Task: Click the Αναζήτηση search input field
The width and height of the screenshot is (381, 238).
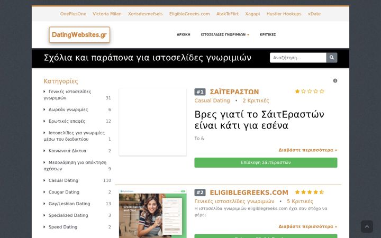Action: coord(298,58)
